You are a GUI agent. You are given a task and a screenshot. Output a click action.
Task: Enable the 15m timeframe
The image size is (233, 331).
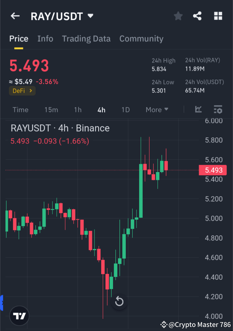click(51, 110)
